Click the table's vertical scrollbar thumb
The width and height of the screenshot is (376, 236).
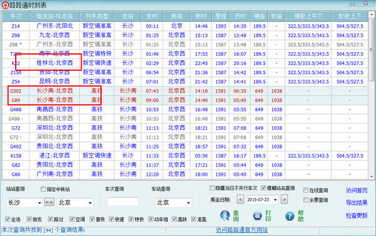(x=372, y=49)
